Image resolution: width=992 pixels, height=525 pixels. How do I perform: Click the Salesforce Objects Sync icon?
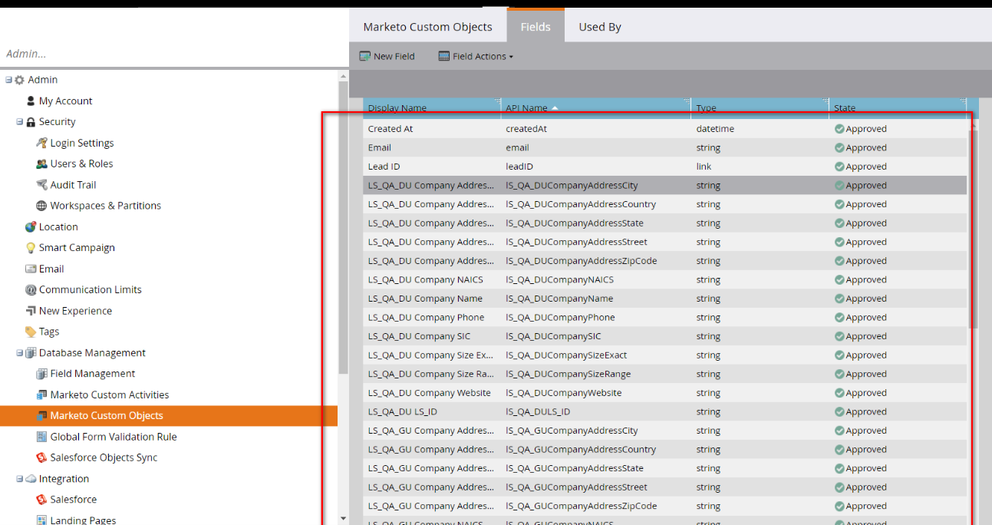(x=42, y=457)
